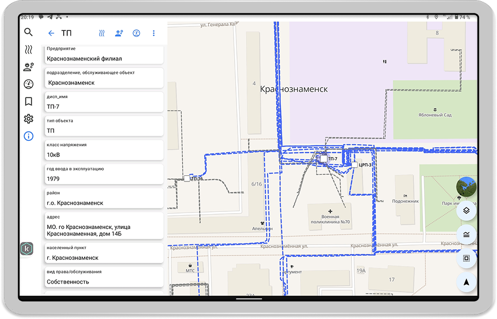
Task: Switch to satellite basemap thumbnail
Action: (x=466, y=187)
